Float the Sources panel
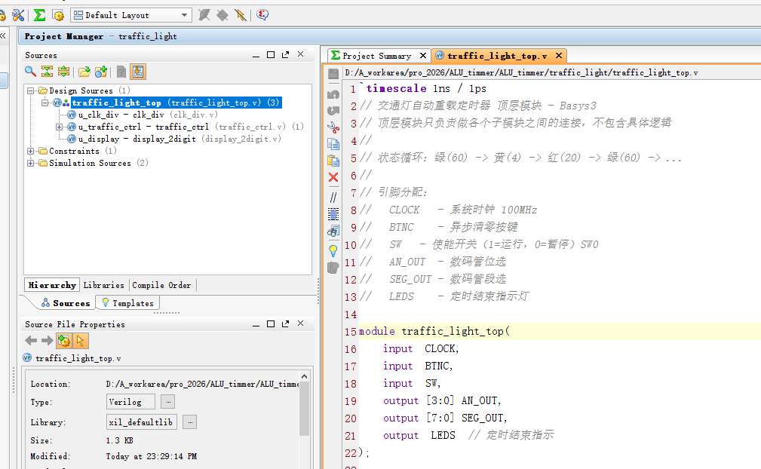The image size is (761, 469). (x=285, y=55)
